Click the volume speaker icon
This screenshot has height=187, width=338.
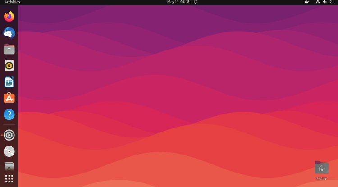[324, 2]
